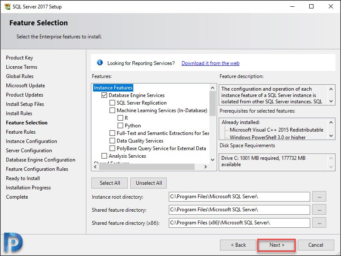Select the Complete step
The width and height of the screenshot is (341, 256).
pyautogui.click(x=17, y=197)
